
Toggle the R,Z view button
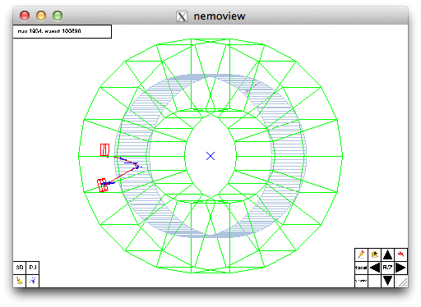coord(387,268)
